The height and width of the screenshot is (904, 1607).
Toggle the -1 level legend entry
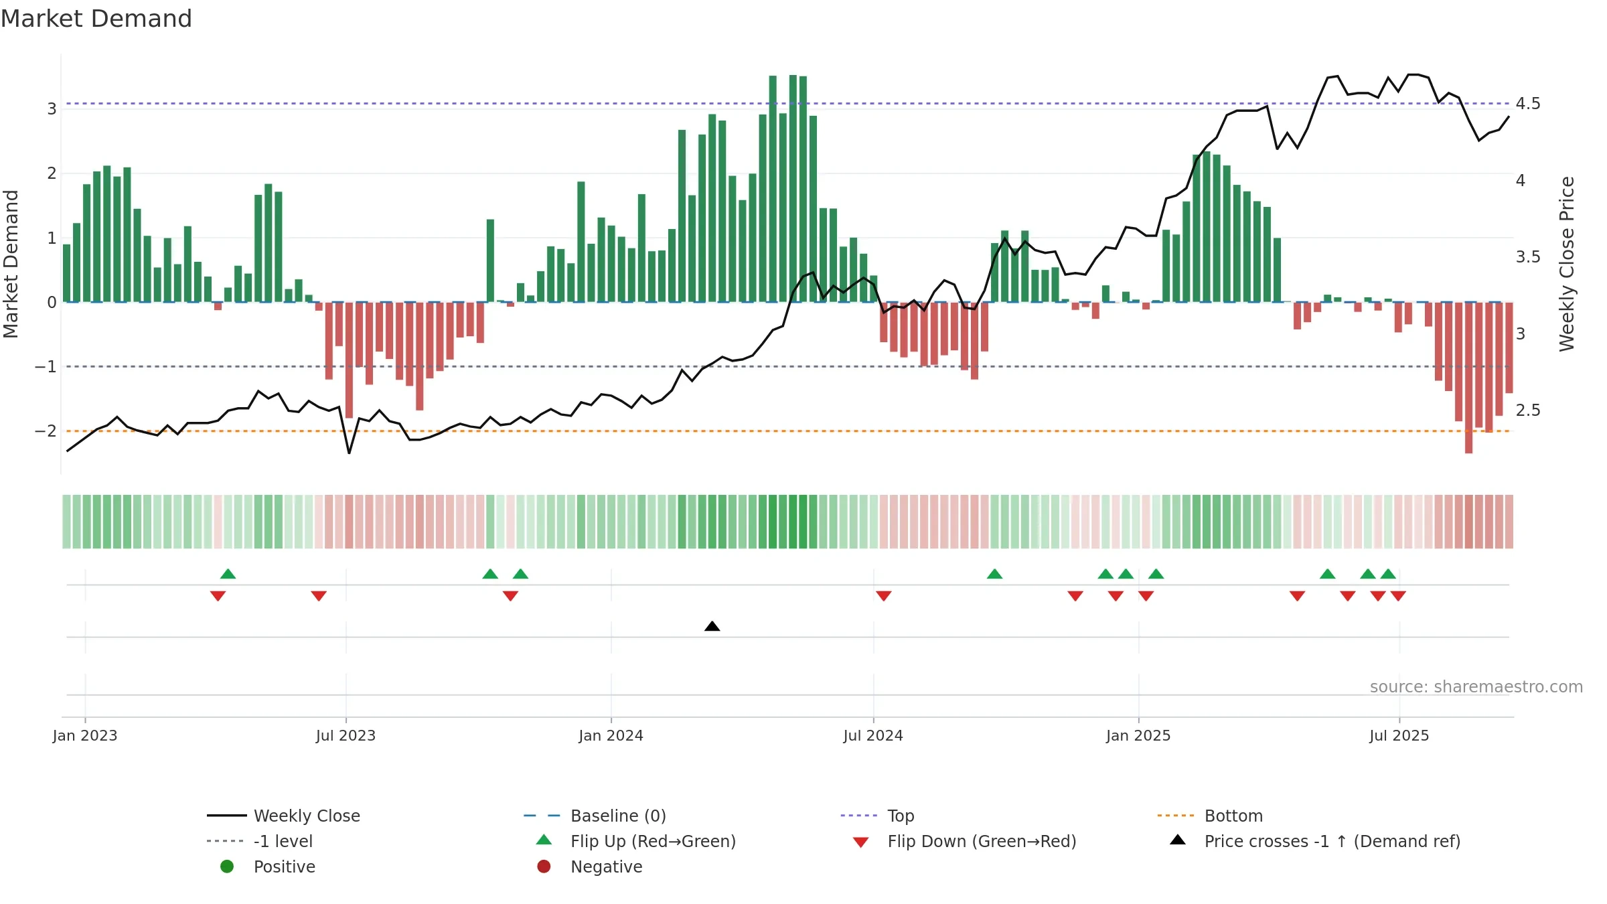259,841
